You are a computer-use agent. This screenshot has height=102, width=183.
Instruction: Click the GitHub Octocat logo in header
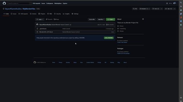click(4, 3)
